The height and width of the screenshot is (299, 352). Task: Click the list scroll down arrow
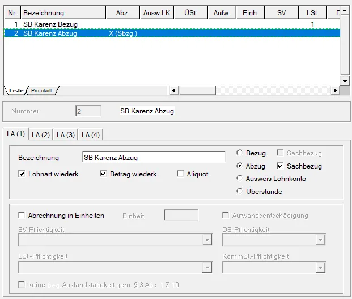(x=345, y=81)
